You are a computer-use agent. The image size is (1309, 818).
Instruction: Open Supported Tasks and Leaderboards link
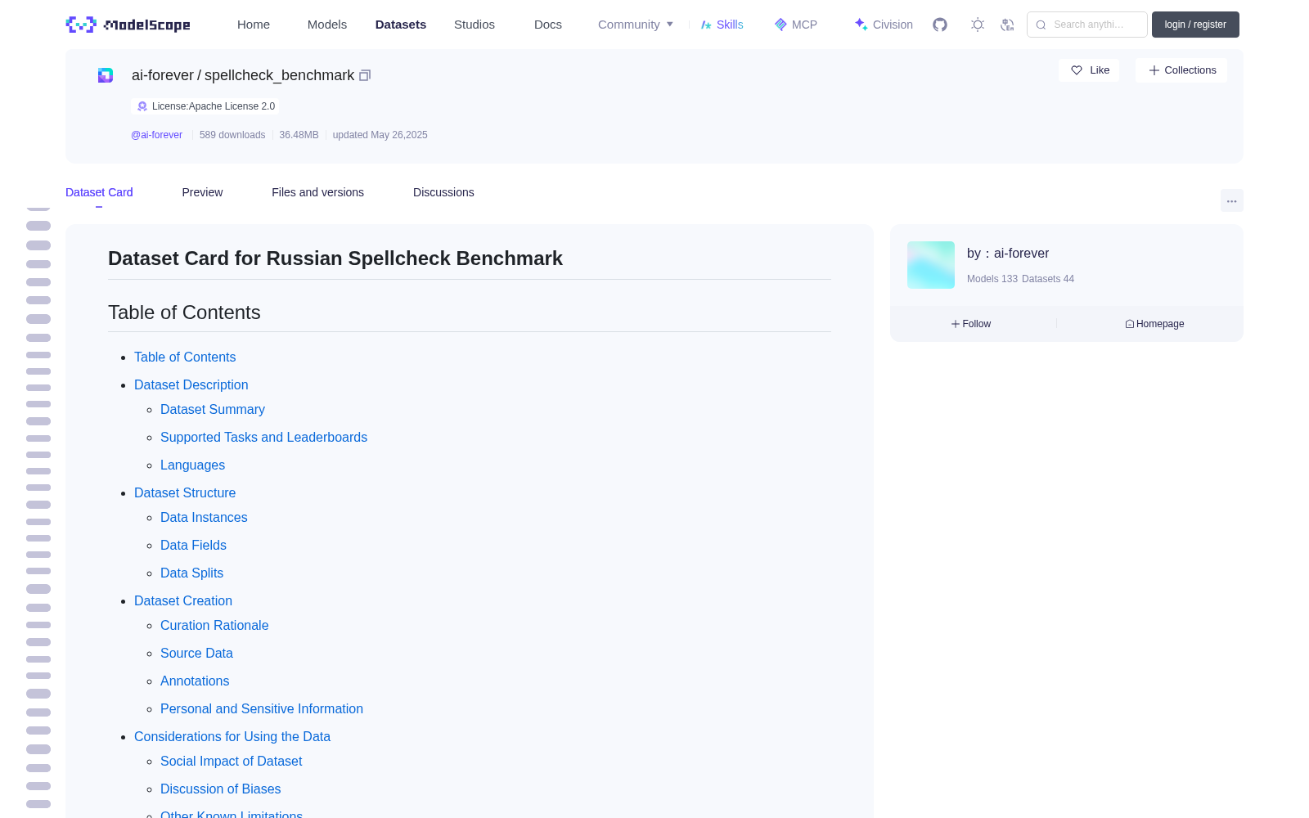(x=263, y=437)
